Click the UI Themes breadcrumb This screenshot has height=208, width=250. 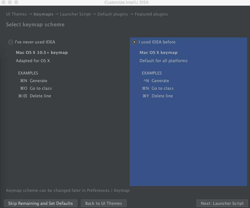[16, 14]
